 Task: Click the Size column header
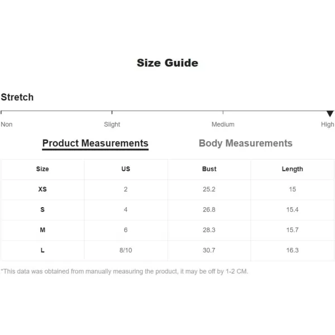42,169
